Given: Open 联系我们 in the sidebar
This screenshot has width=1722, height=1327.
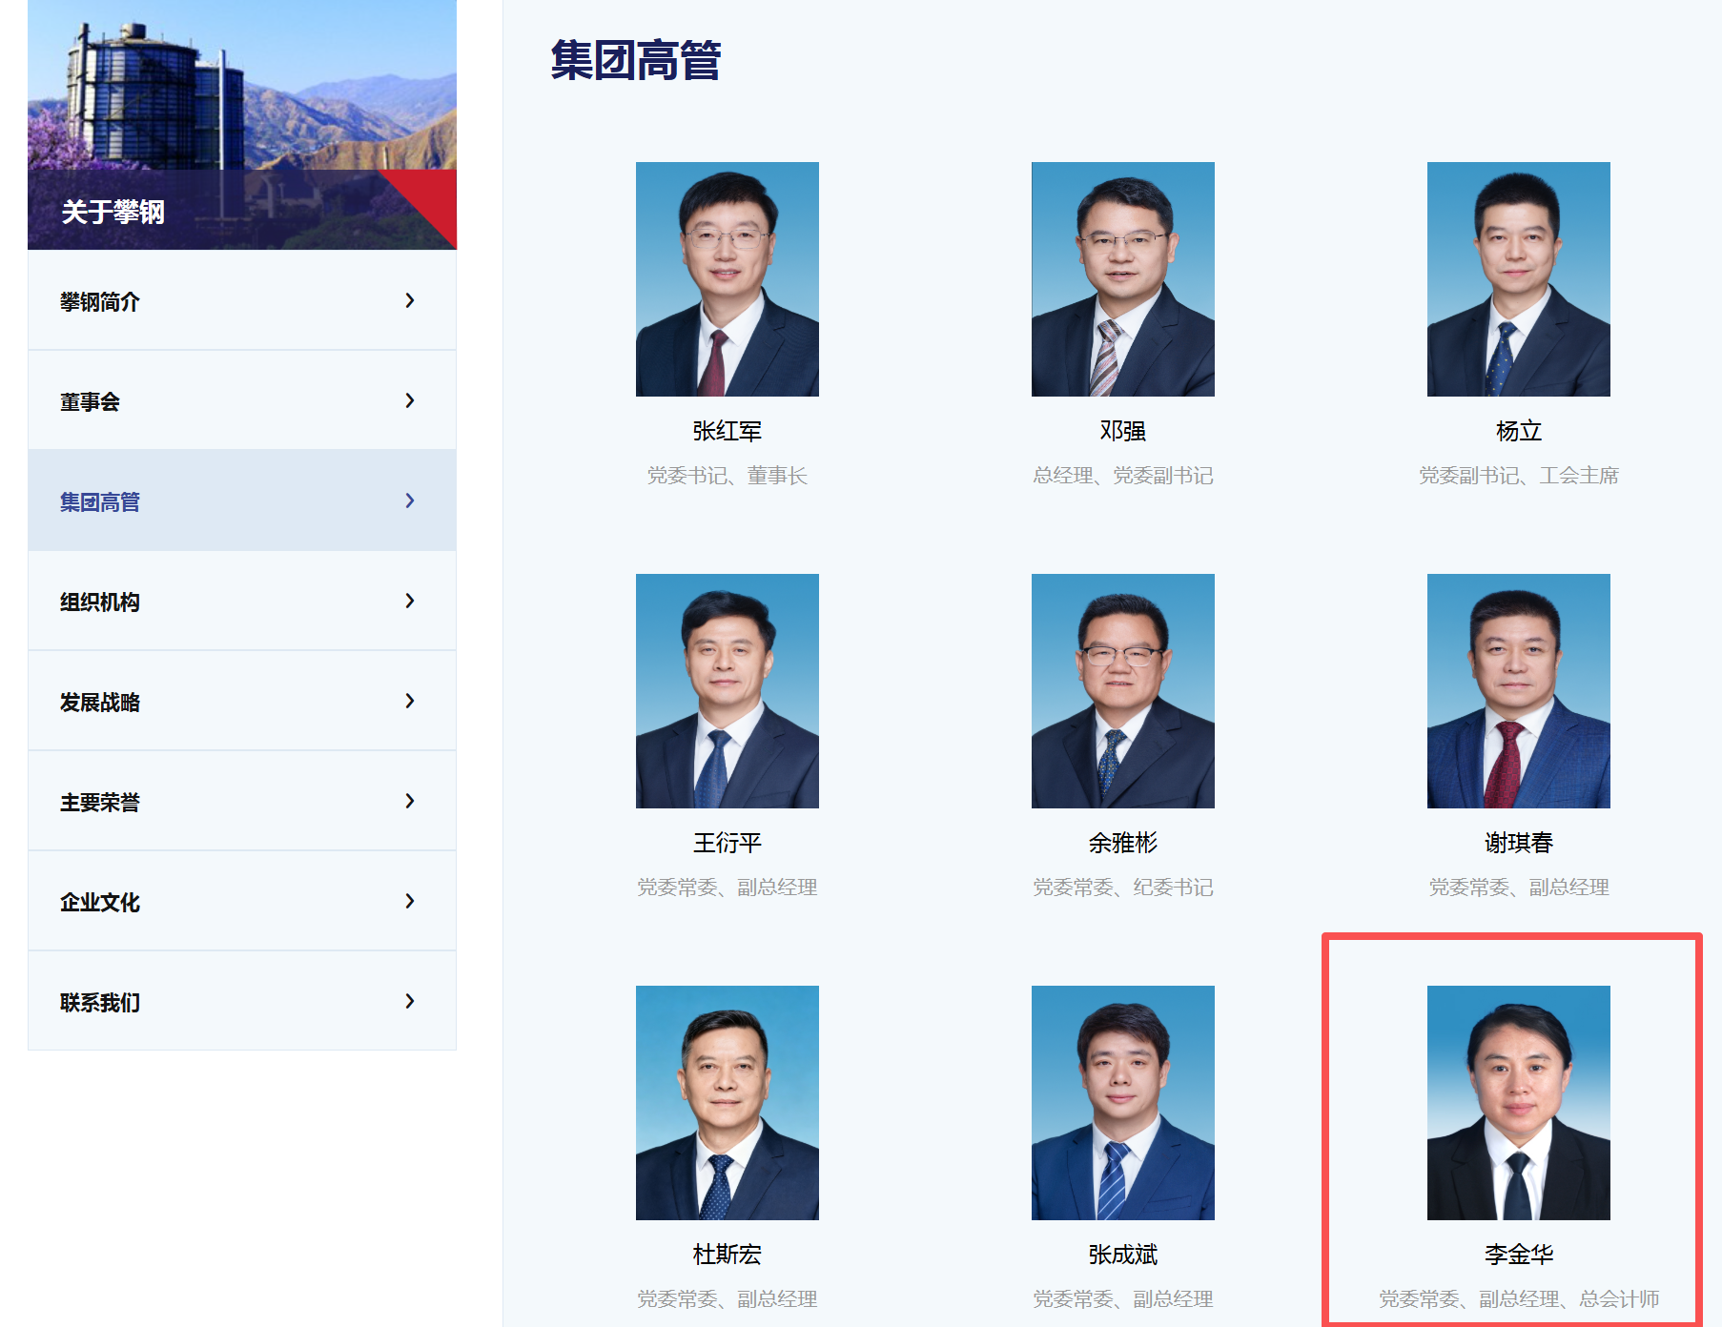Looking at the screenshot, I should (242, 1001).
